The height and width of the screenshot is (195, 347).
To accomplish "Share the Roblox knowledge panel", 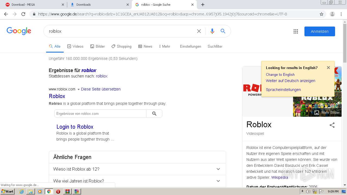I will [x=332, y=125].
